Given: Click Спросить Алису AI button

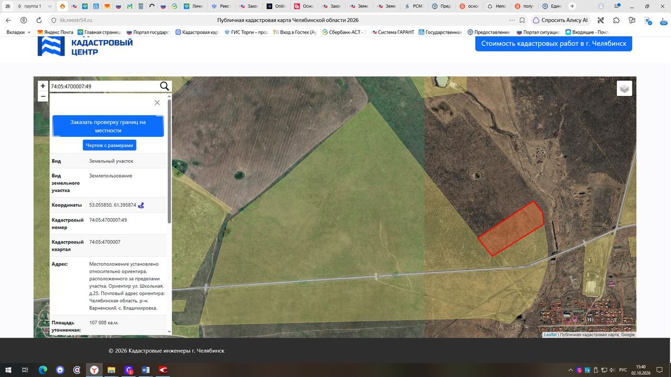Looking at the screenshot, I should click(x=561, y=20).
